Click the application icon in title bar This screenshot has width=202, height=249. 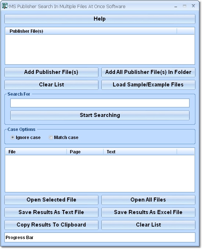click(5, 6)
